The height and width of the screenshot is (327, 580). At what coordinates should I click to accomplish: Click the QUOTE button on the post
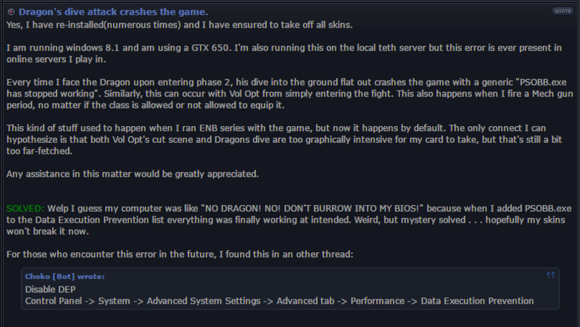(x=563, y=11)
